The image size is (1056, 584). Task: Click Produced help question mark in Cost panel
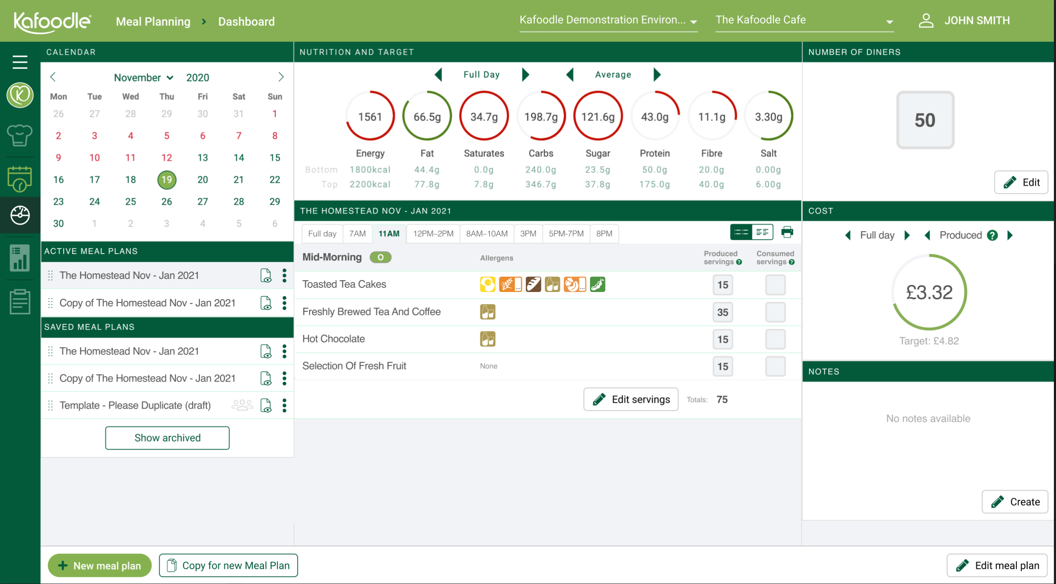point(992,235)
